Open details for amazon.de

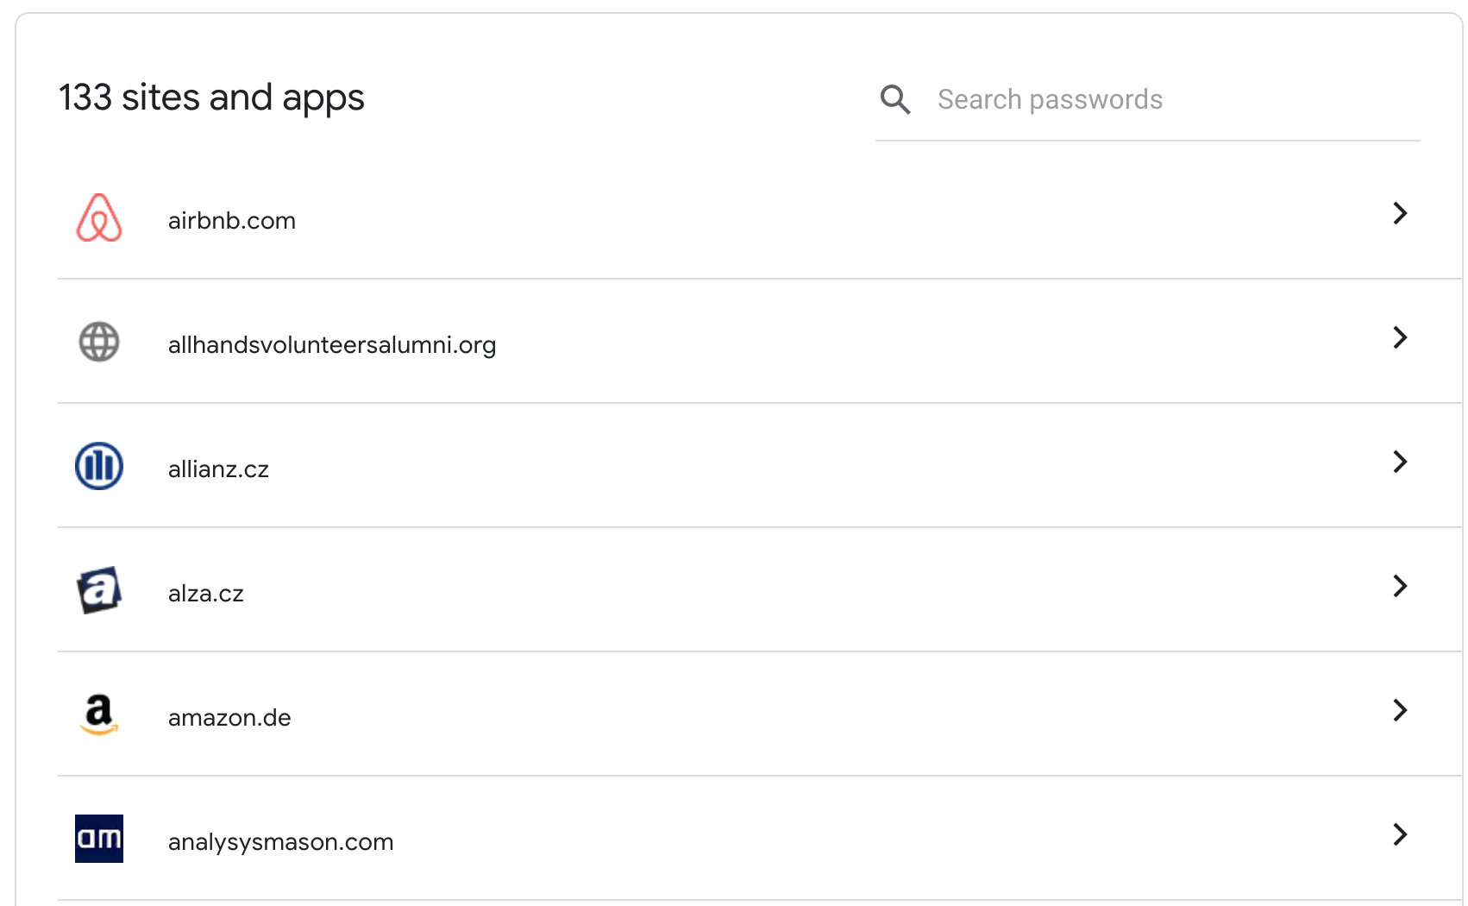point(1401,710)
